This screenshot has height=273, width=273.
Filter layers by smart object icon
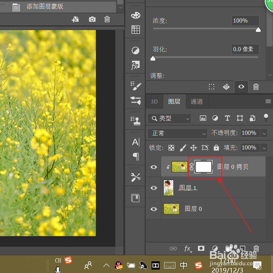pos(253,118)
